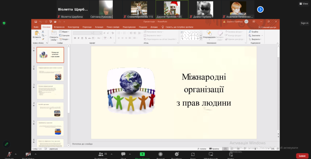Increase list indent level
The image size is (311, 159).
(135, 33)
